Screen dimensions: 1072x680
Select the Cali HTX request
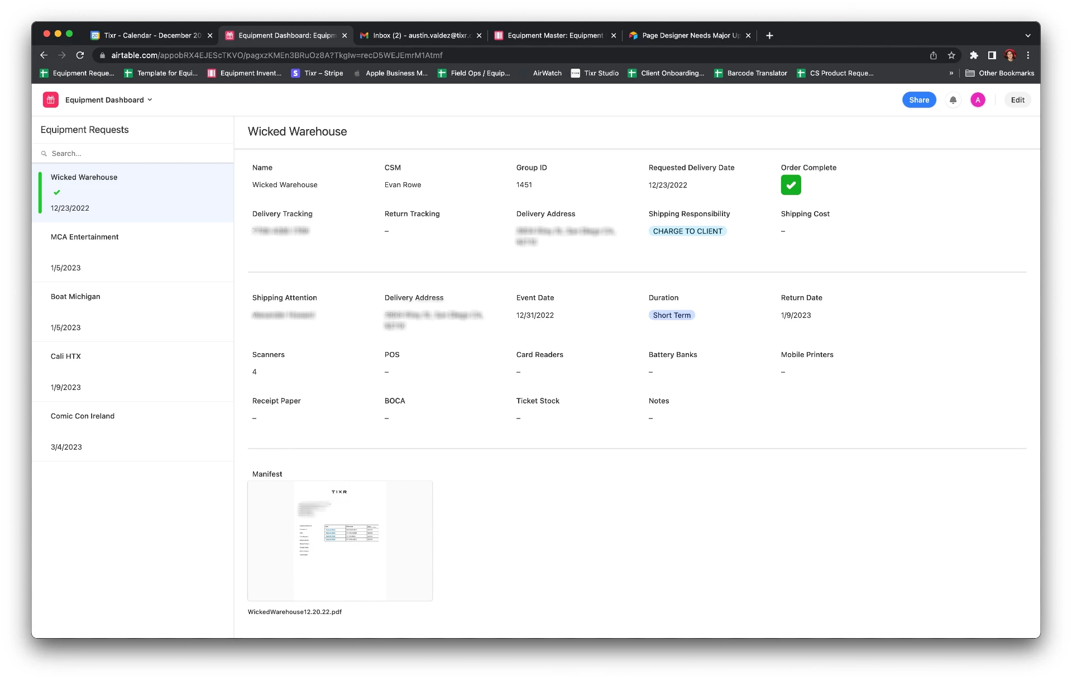click(133, 372)
